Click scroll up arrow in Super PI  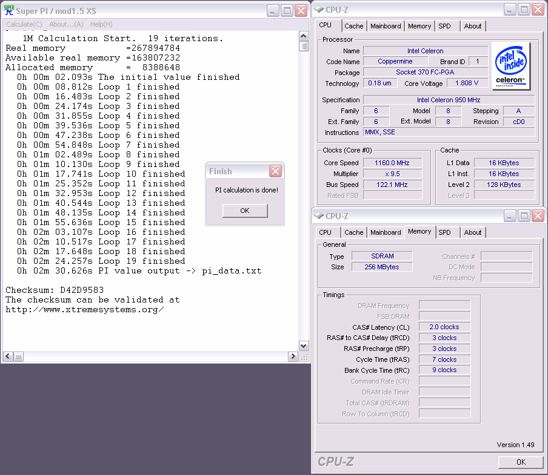304,36
